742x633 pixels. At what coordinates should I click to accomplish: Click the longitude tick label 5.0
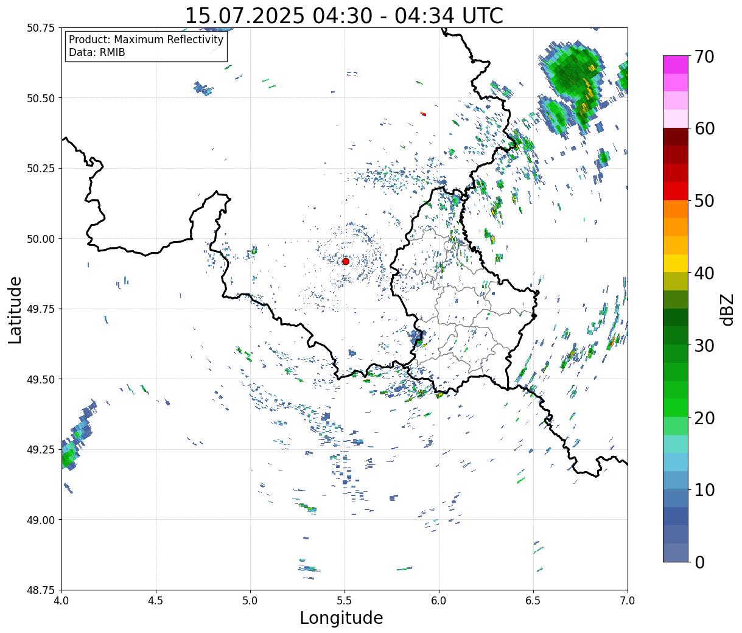click(x=250, y=600)
